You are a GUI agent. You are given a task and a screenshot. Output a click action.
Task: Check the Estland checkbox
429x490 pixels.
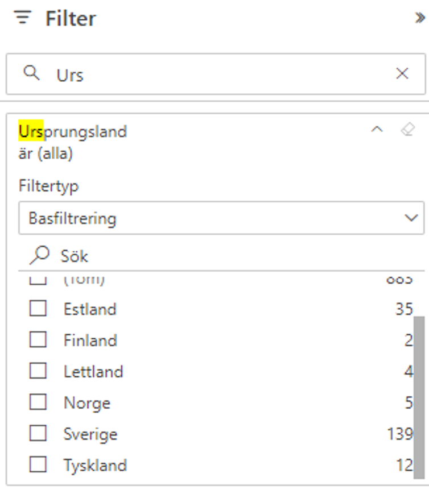[38, 309]
